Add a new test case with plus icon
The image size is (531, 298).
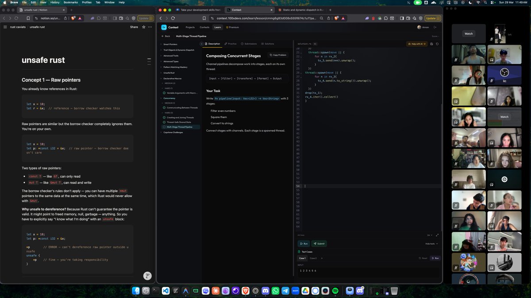[322, 258]
